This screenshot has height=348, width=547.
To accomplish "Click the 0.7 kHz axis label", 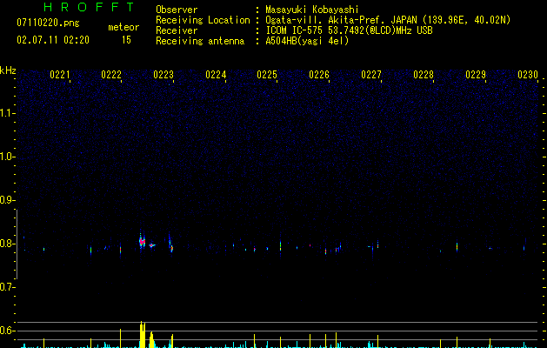I will tap(7, 287).
